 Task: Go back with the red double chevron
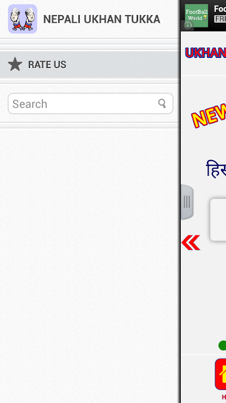point(191,243)
